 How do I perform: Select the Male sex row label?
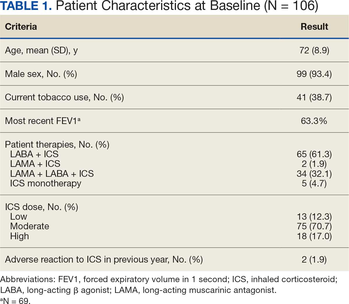(41, 74)
